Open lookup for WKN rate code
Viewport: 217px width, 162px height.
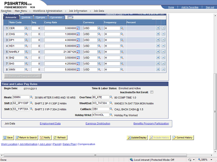(26, 70)
